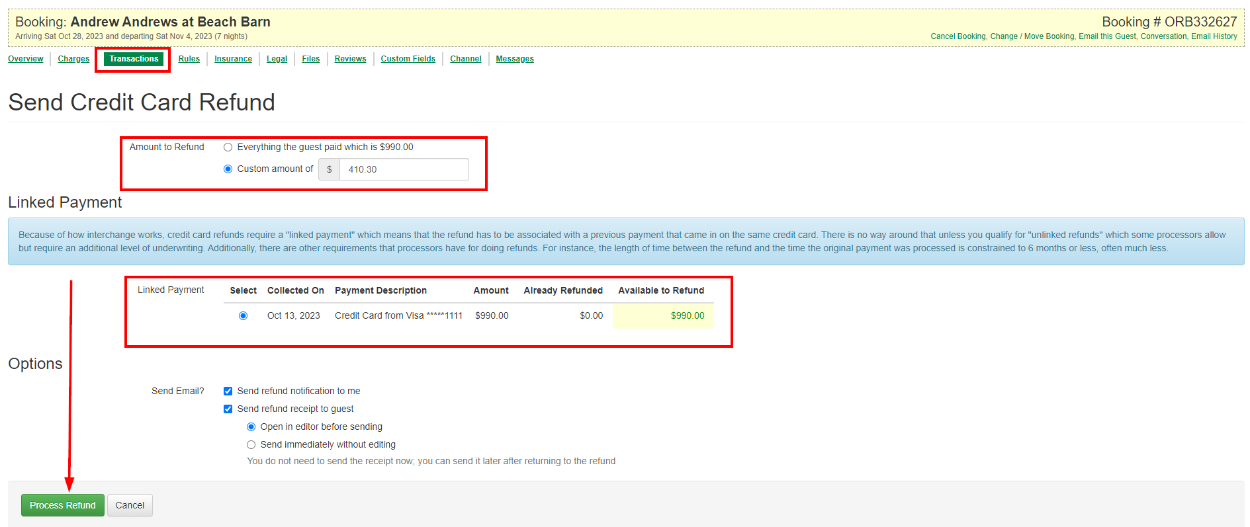Choose 'Open in editor before sending'
The height and width of the screenshot is (527, 1250).
point(251,427)
